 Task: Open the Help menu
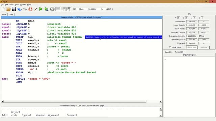pos(29,5)
